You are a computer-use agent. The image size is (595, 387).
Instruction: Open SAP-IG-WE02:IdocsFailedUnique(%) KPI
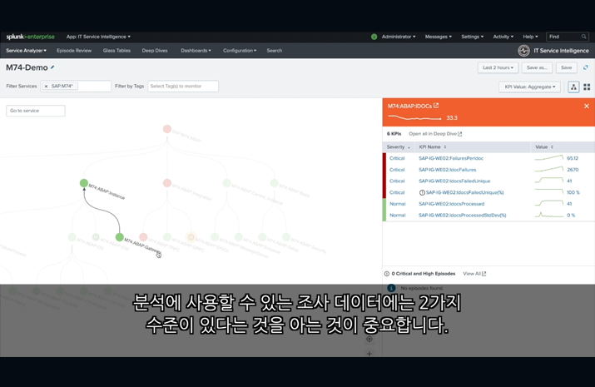pyautogui.click(x=464, y=192)
